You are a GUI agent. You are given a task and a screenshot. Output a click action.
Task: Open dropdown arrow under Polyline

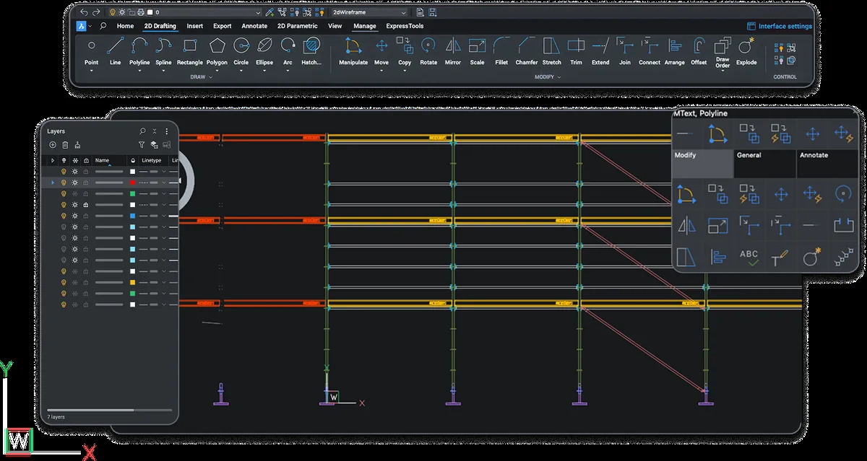(139, 71)
